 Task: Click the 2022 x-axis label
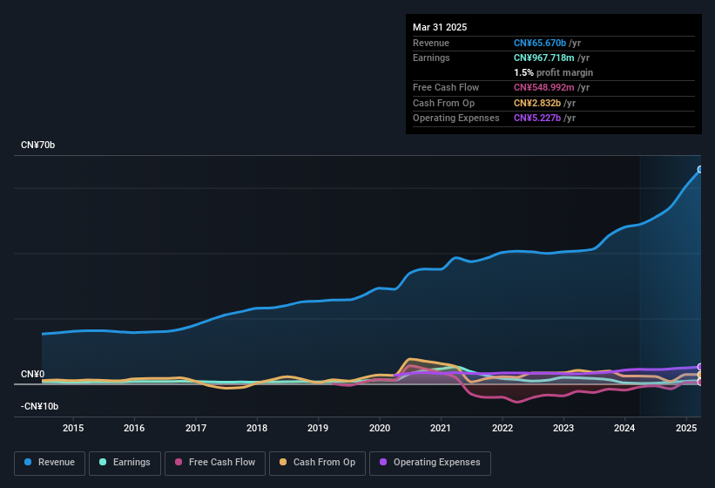click(x=502, y=428)
